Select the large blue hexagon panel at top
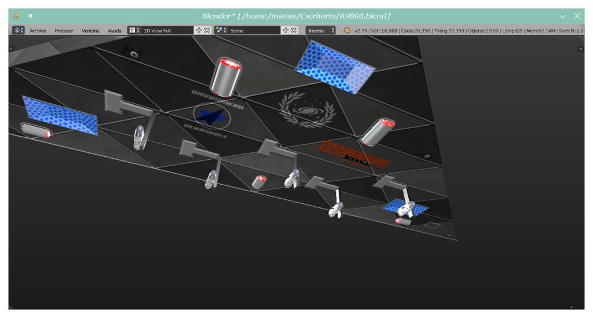593x318 pixels. (334, 67)
